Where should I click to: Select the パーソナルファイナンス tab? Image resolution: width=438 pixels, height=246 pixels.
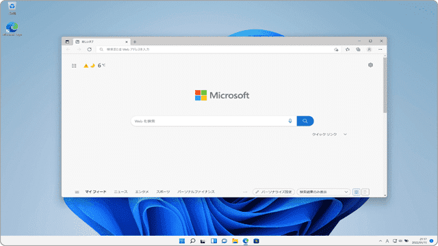click(196, 192)
